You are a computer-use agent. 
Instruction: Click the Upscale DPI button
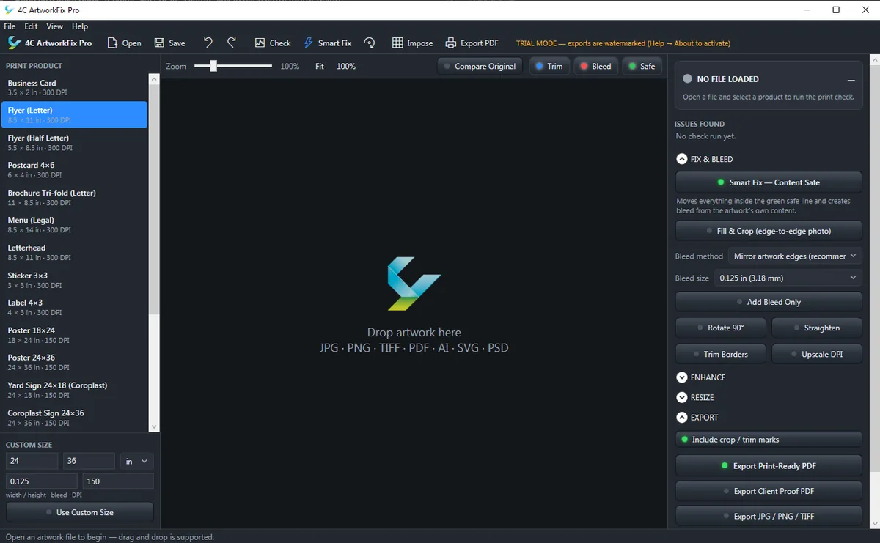click(816, 354)
